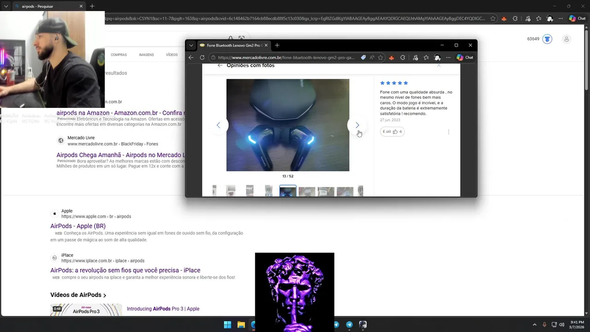
Task: Open media control icon in background window
Action: coord(527,19)
